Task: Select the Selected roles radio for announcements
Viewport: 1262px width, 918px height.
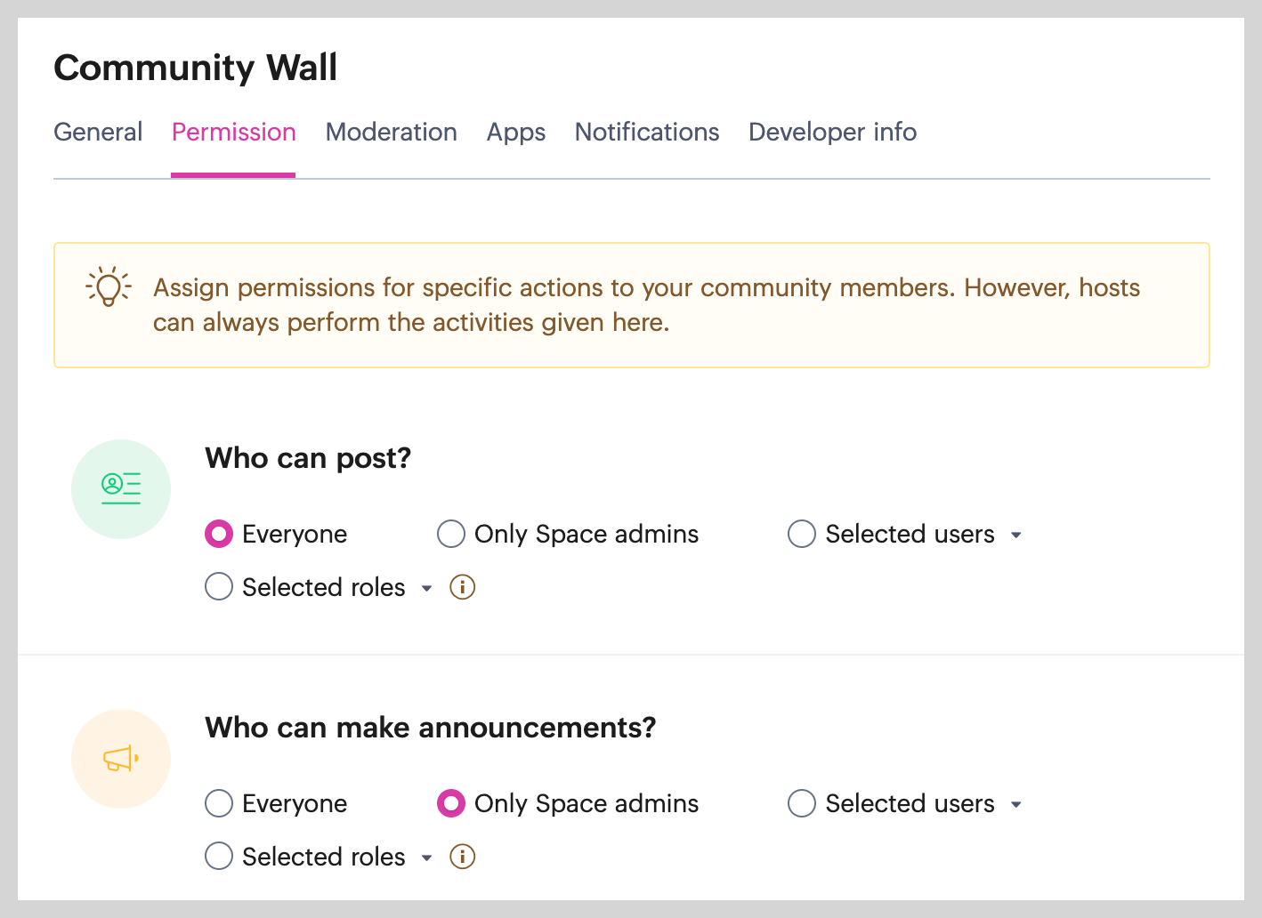Action: (x=219, y=857)
